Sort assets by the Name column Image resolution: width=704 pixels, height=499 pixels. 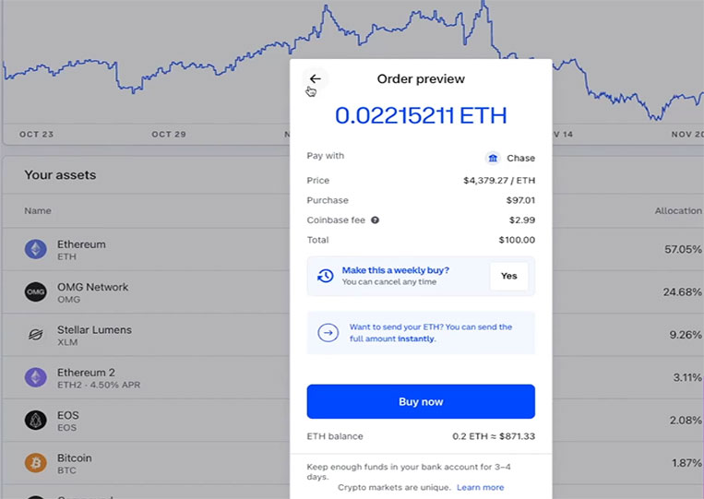(38, 210)
